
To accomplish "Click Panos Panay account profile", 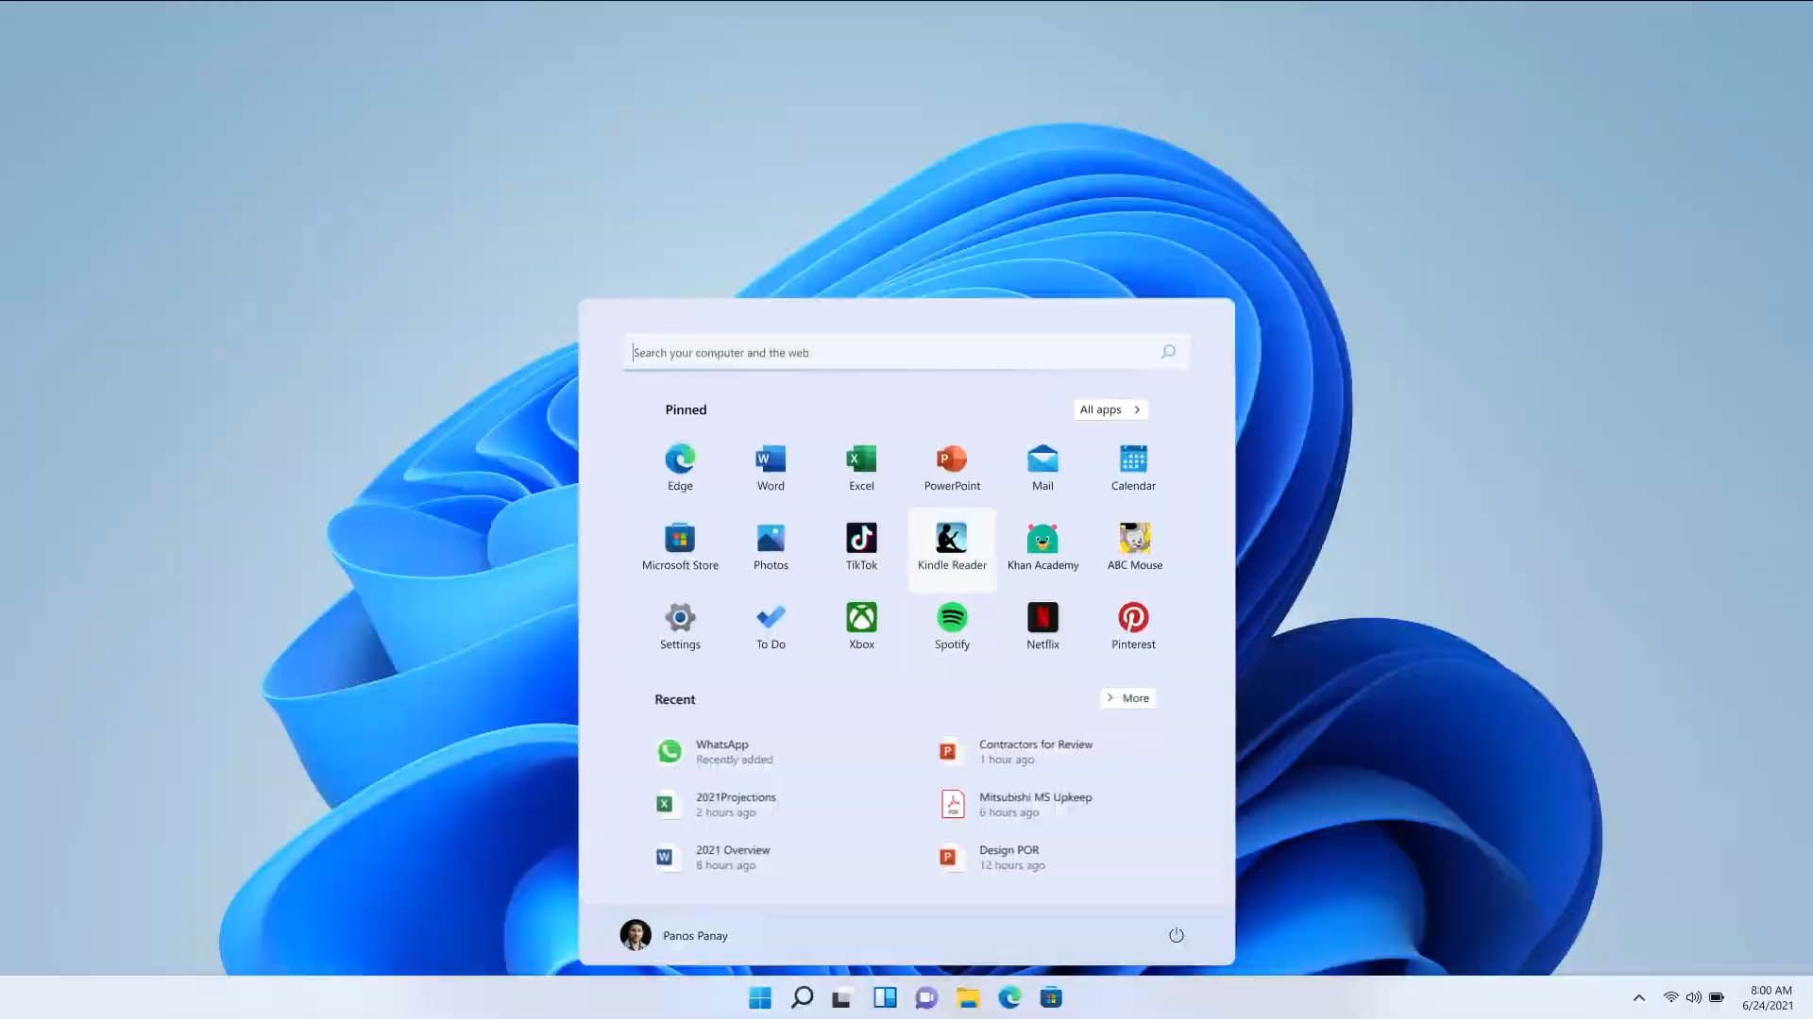I will pos(672,934).
